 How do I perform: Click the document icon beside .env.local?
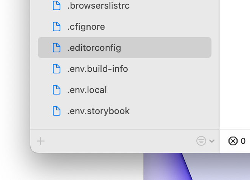pyautogui.click(x=56, y=90)
